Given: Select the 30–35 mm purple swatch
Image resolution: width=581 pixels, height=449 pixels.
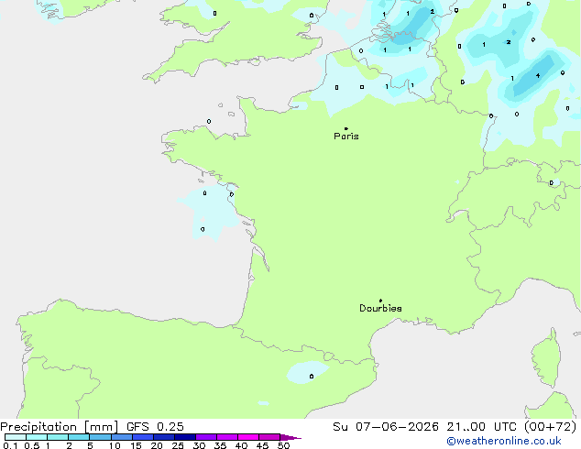Looking at the screenshot, I should pyautogui.click(x=206, y=437).
